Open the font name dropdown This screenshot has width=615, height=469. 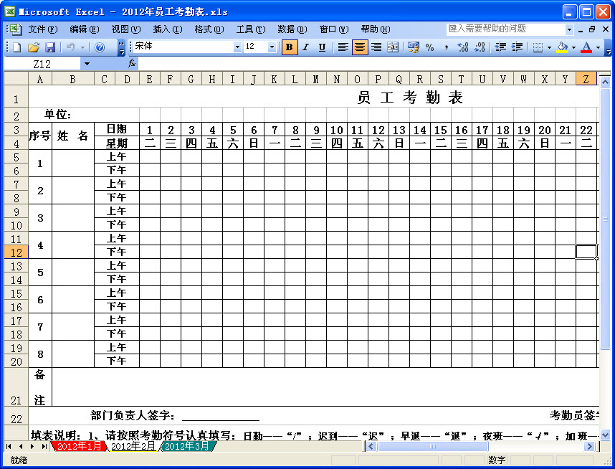[237, 47]
